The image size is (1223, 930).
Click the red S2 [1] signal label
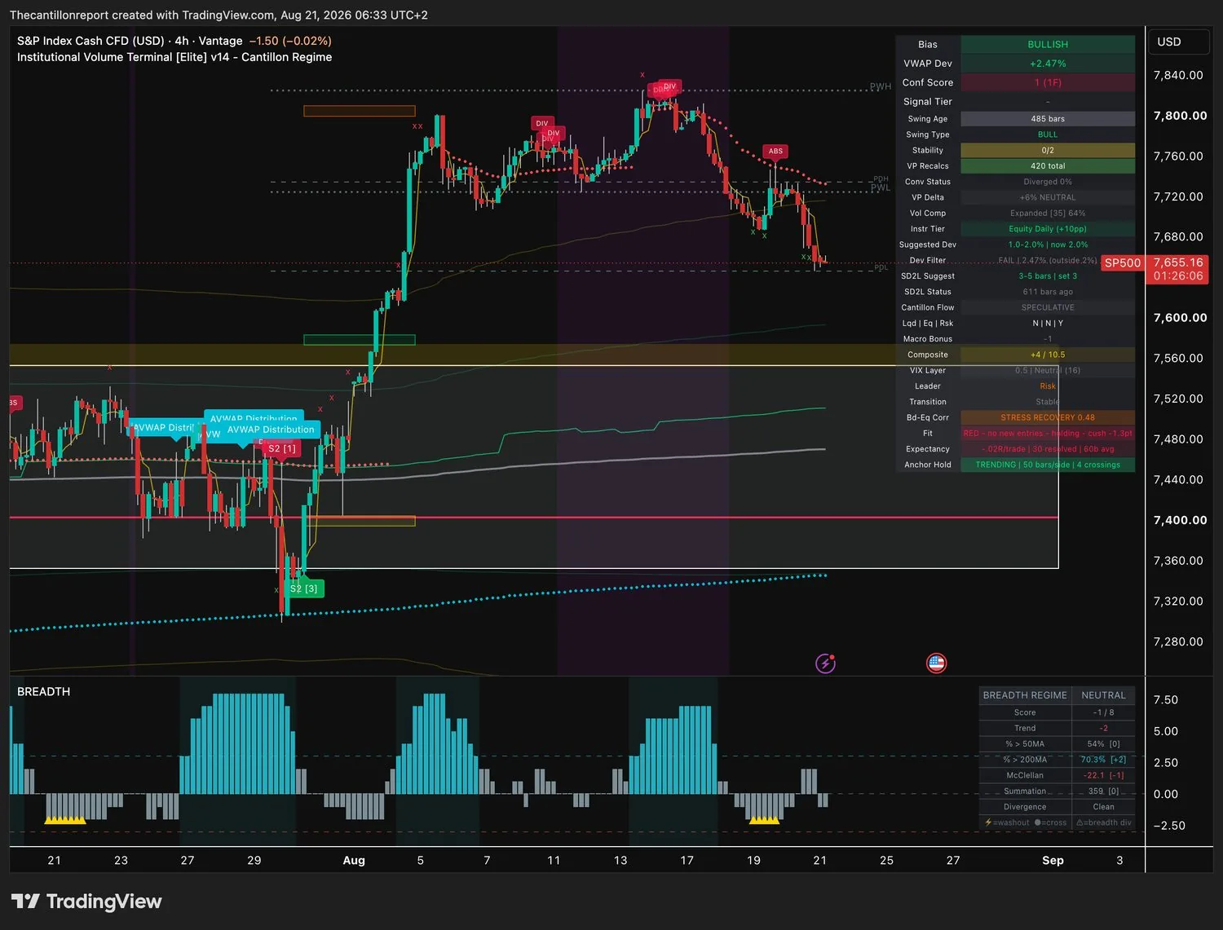[x=282, y=449]
